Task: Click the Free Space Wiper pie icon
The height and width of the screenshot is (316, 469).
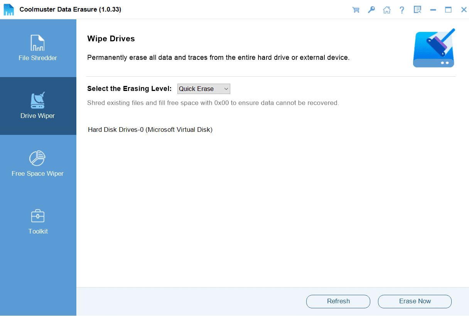Action: click(37, 158)
